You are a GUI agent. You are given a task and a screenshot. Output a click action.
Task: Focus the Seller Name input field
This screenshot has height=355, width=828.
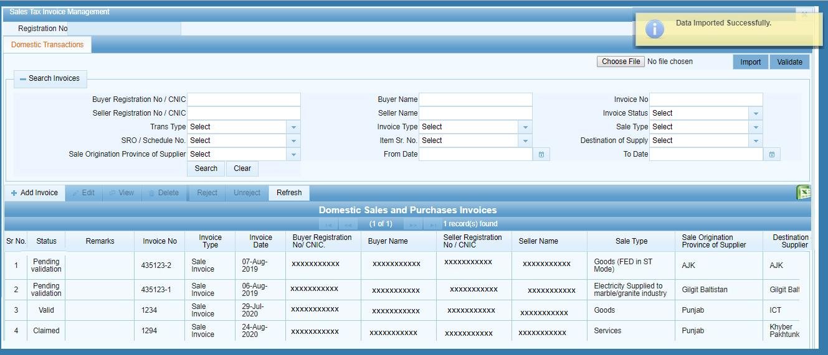click(476, 113)
